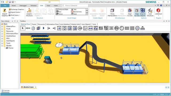Expand the InformationFlow folder node
The width and height of the screenshot is (171, 96).
tap(2, 34)
